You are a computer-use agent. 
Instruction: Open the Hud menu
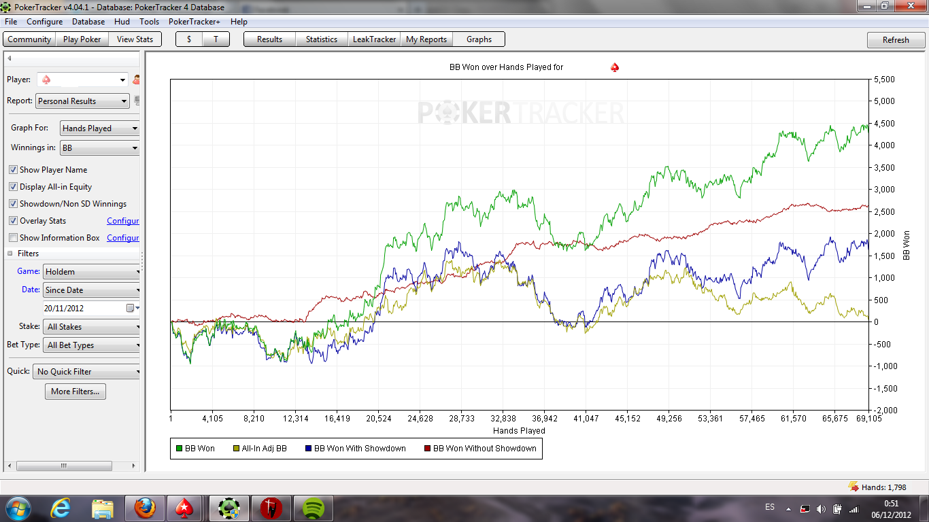[x=122, y=22]
